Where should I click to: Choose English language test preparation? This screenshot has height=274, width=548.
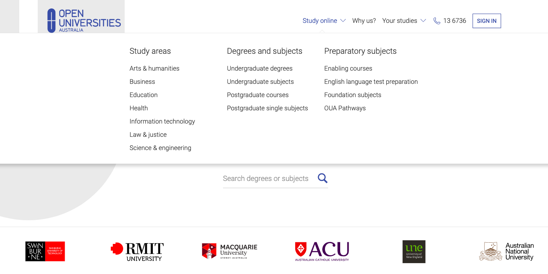pos(371,82)
